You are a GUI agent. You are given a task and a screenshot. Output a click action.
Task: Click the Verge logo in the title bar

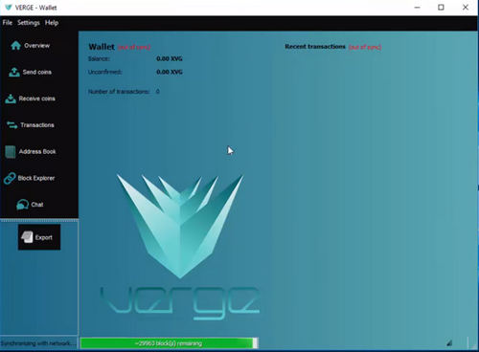9,8
